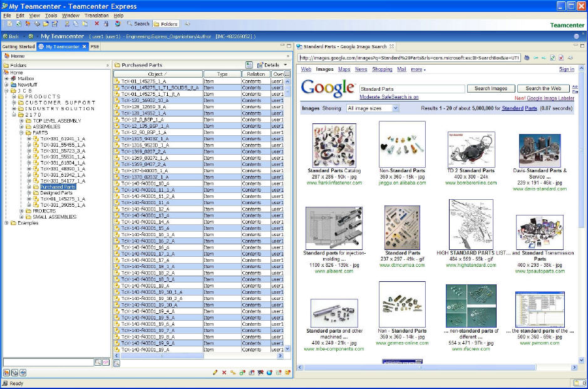
Task: Open the Help menu
Action: [x=118, y=16]
